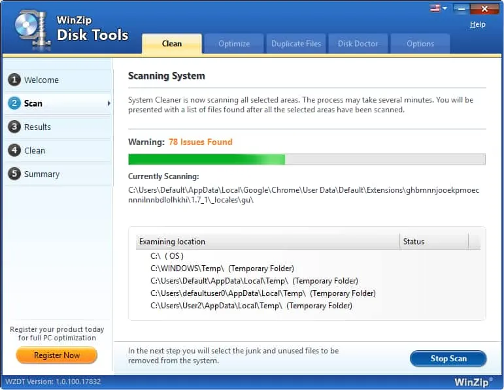504x390 pixels.
Task: Switch to the Clean tab
Action: (172, 44)
